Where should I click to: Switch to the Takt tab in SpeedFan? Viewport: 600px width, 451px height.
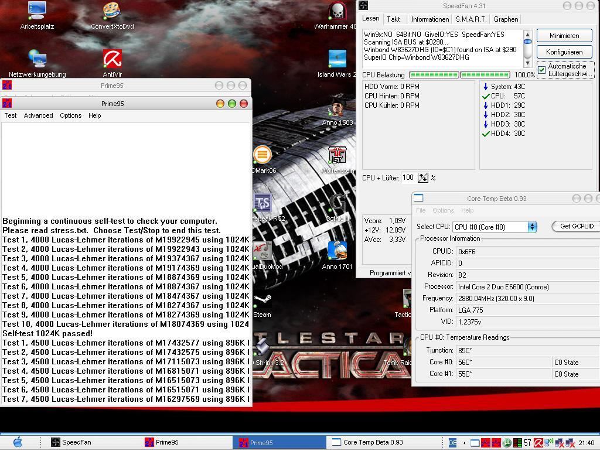[393, 19]
